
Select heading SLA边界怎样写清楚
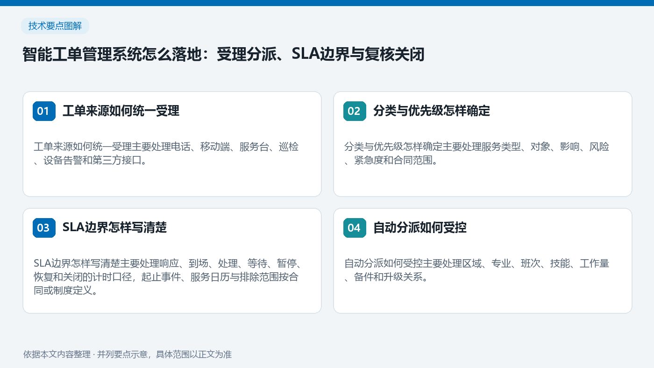pyautogui.click(x=115, y=228)
